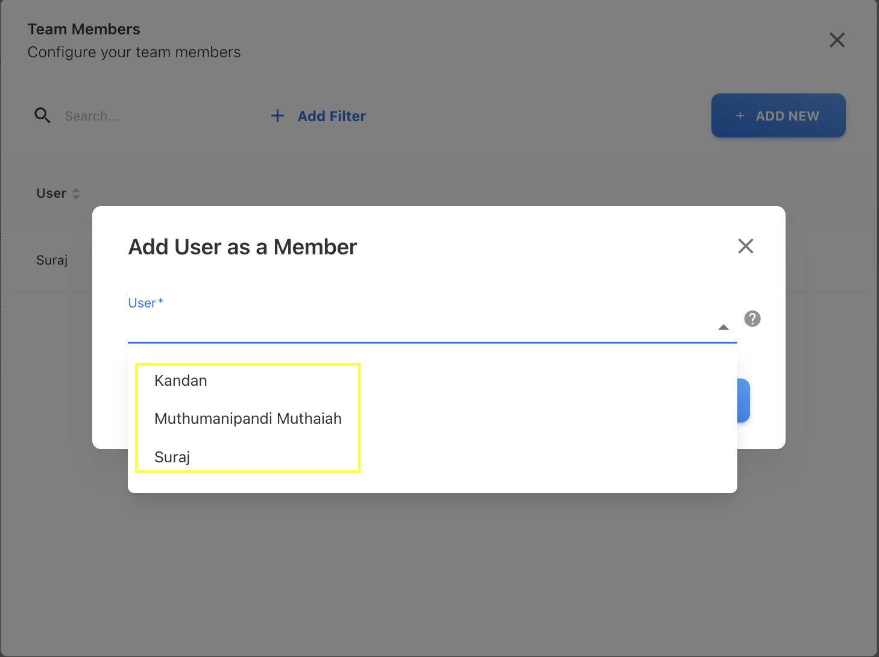Select Kandan from the user list
This screenshot has width=879, height=657.
click(181, 380)
